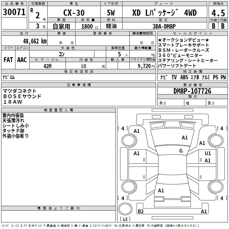Viewport: 229px width, 229px height.
Task: Select the TV equipment label
Action: pos(174,77)
